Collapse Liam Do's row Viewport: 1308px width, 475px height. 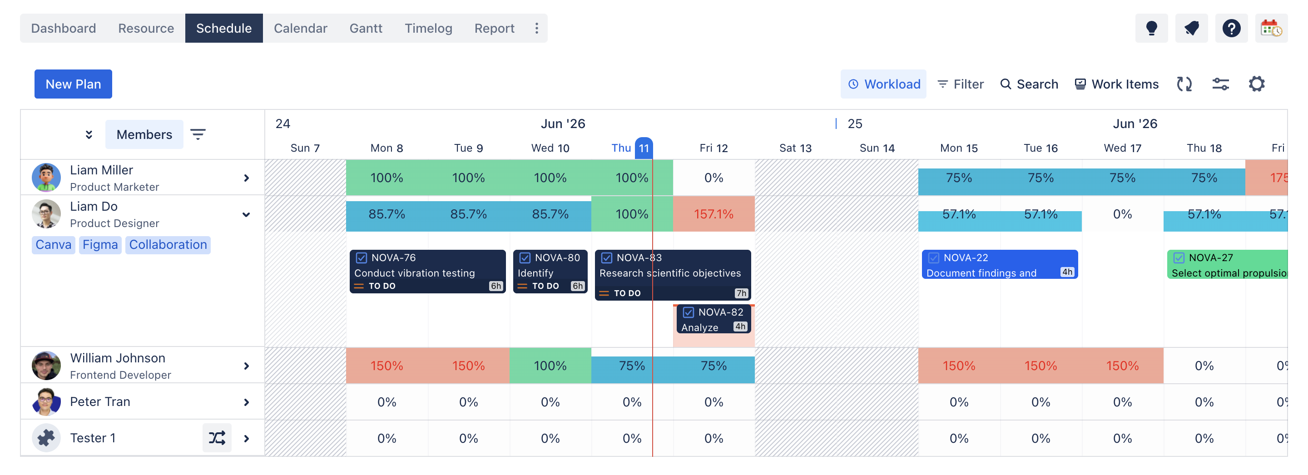pyautogui.click(x=246, y=215)
